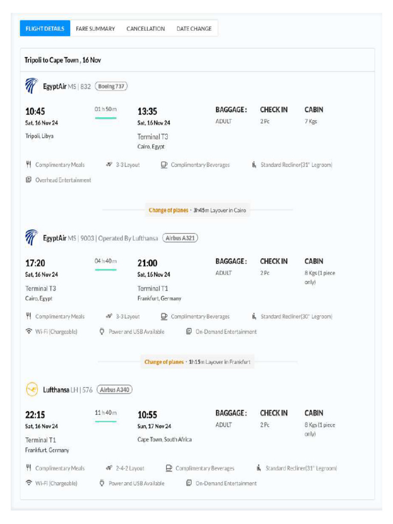
Task: Click Complimentary Beverages icon on the Lufthansa flight
Action: click(x=169, y=468)
